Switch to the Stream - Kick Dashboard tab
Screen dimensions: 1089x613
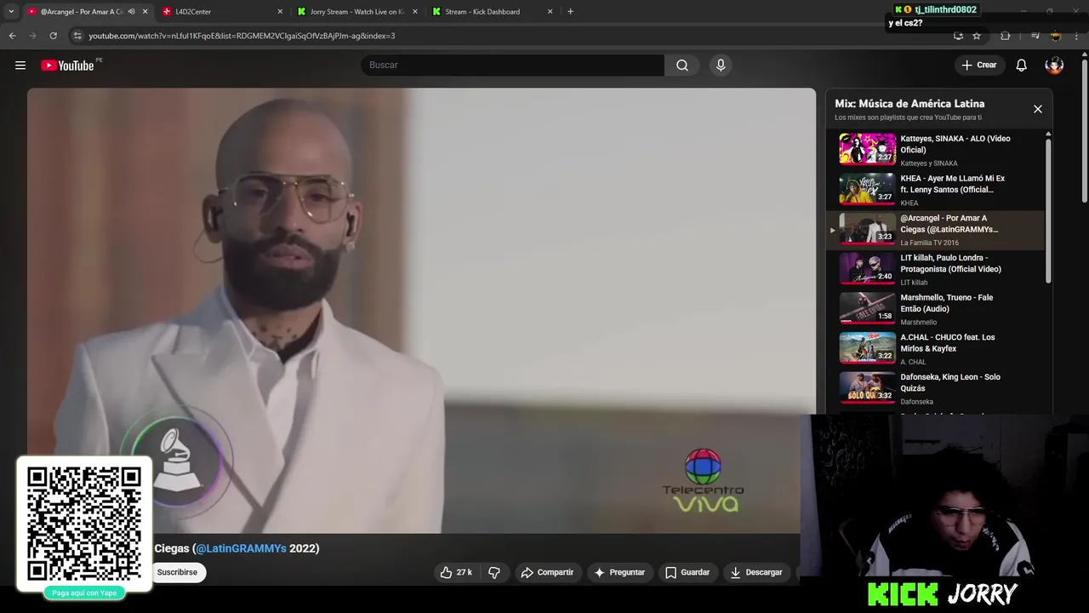click(x=492, y=12)
